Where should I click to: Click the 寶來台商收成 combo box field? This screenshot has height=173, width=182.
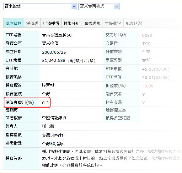[99, 7]
